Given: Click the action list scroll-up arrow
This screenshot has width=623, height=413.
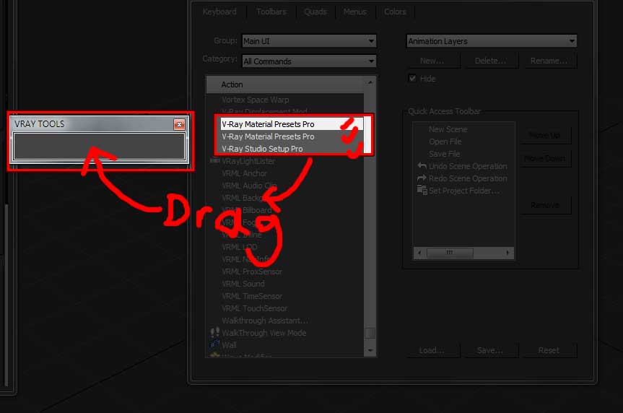Looking at the screenshot, I should pos(370,82).
